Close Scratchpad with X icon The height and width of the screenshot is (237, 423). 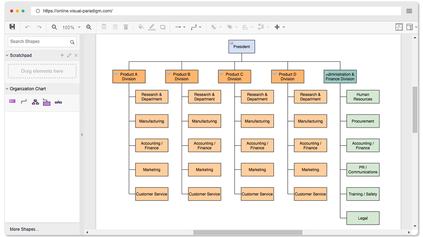click(76, 55)
